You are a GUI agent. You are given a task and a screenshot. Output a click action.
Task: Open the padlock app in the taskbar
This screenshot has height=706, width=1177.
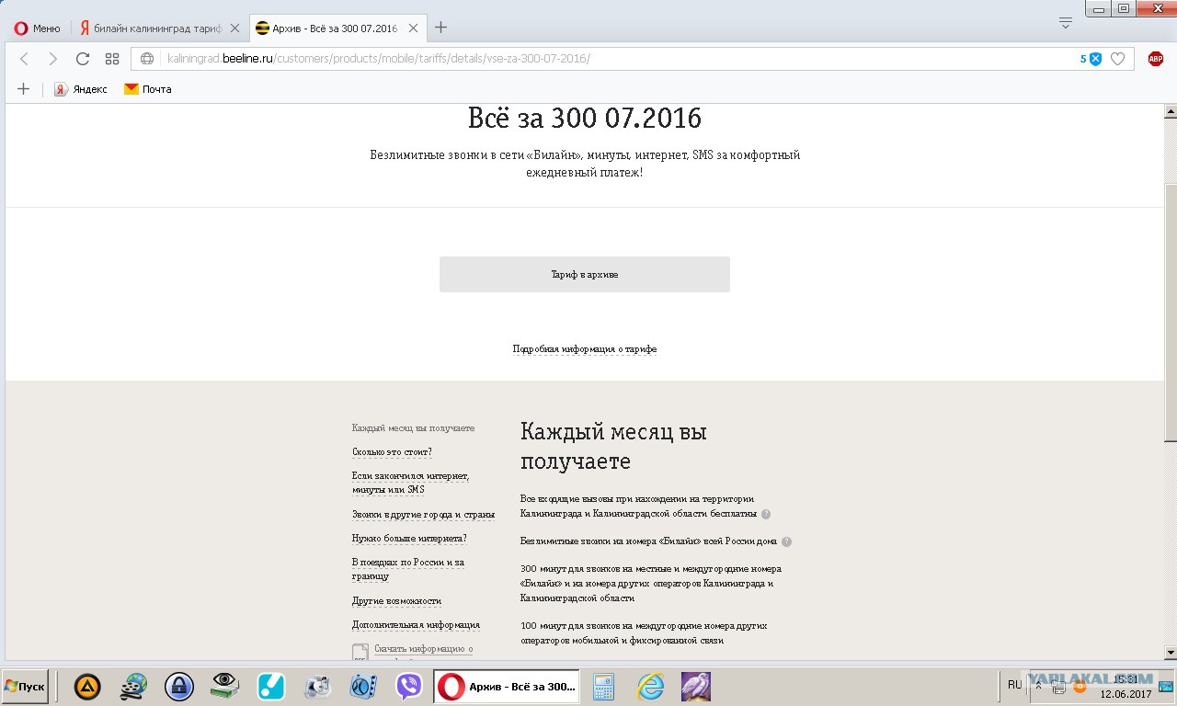tap(179, 687)
